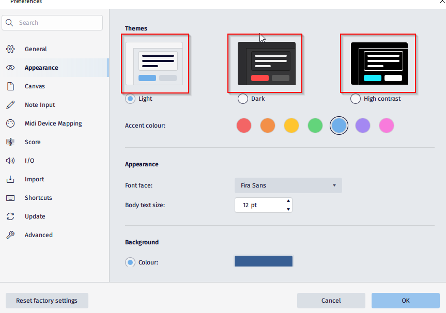Image resolution: width=446 pixels, height=313 pixels.
Task: Select the Canvas settings icon
Action: (x=11, y=86)
